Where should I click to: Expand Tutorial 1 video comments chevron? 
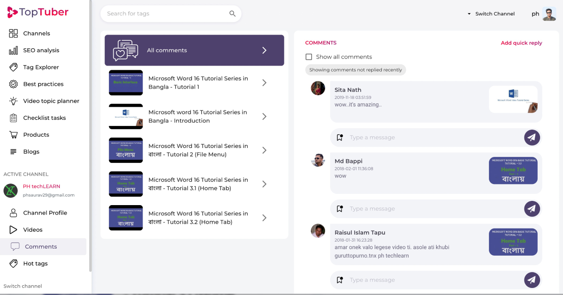[x=264, y=82]
